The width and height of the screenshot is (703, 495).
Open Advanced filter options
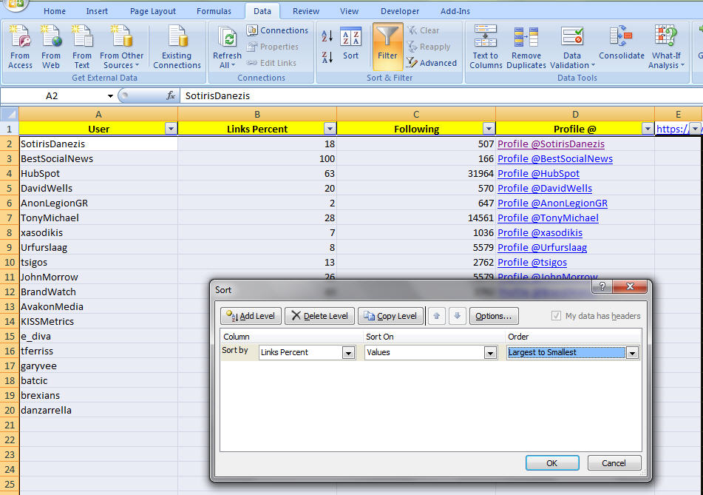431,63
